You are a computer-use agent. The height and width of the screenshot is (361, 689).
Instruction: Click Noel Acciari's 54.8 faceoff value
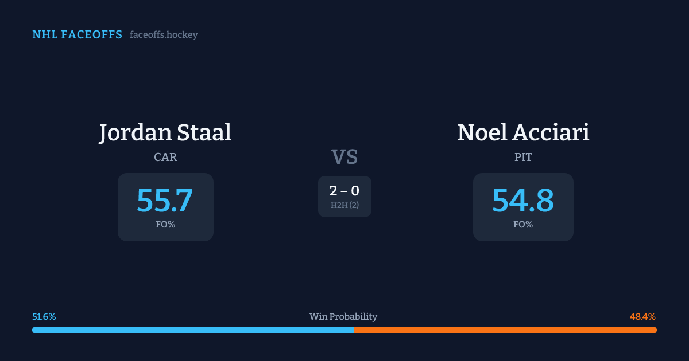point(523,201)
